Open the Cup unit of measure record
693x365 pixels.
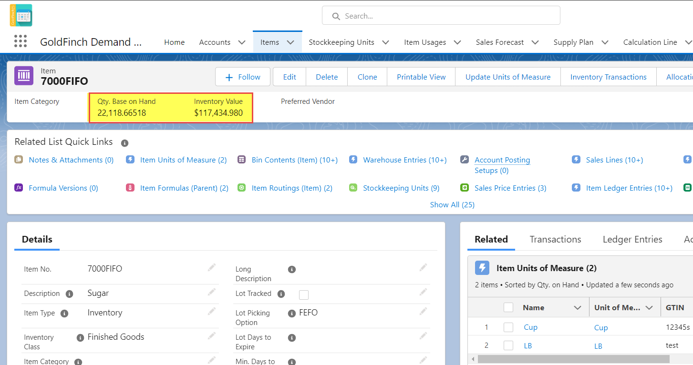click(601, 327)
